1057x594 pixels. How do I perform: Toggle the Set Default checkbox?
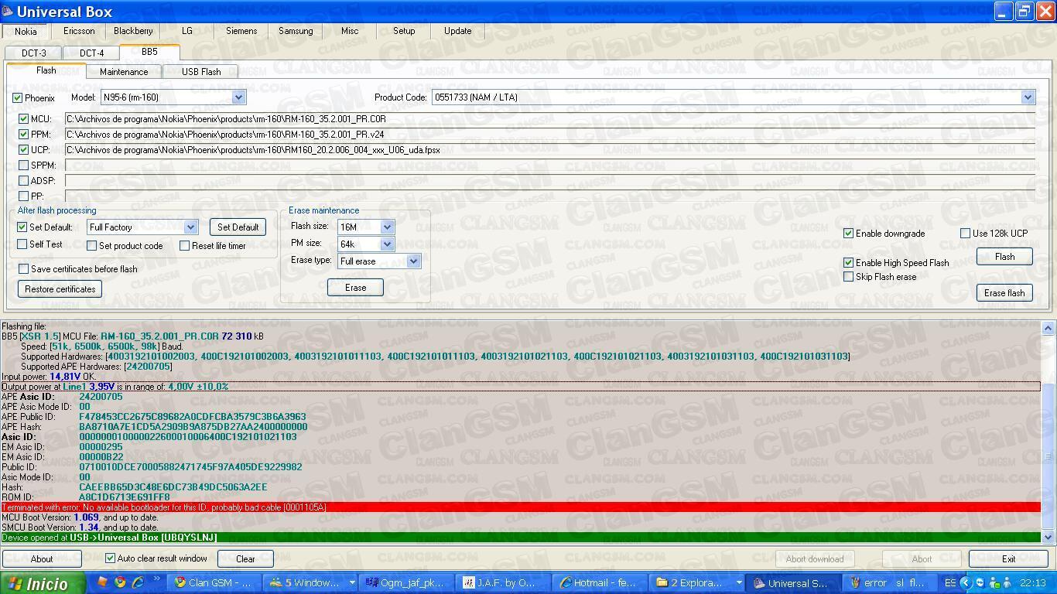22,227
